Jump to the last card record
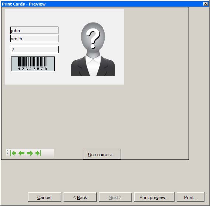210x206 pixels. [38, 153]
